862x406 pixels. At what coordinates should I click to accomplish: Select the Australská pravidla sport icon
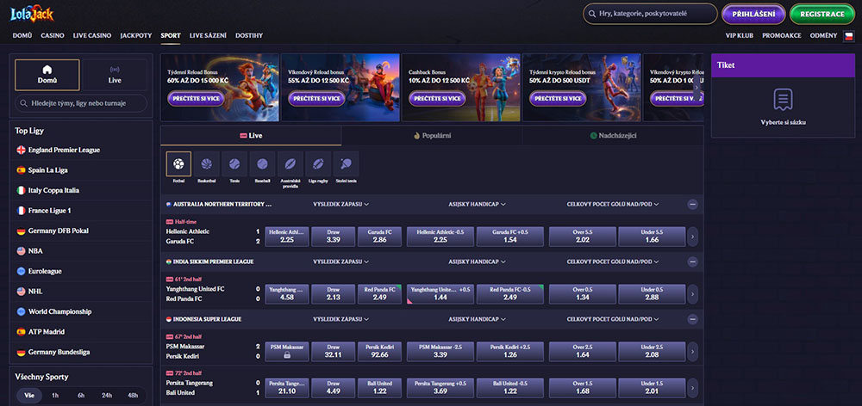(290, 163)
